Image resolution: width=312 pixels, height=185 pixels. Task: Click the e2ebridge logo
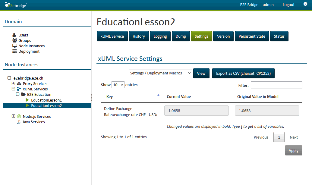click(16, 5)
